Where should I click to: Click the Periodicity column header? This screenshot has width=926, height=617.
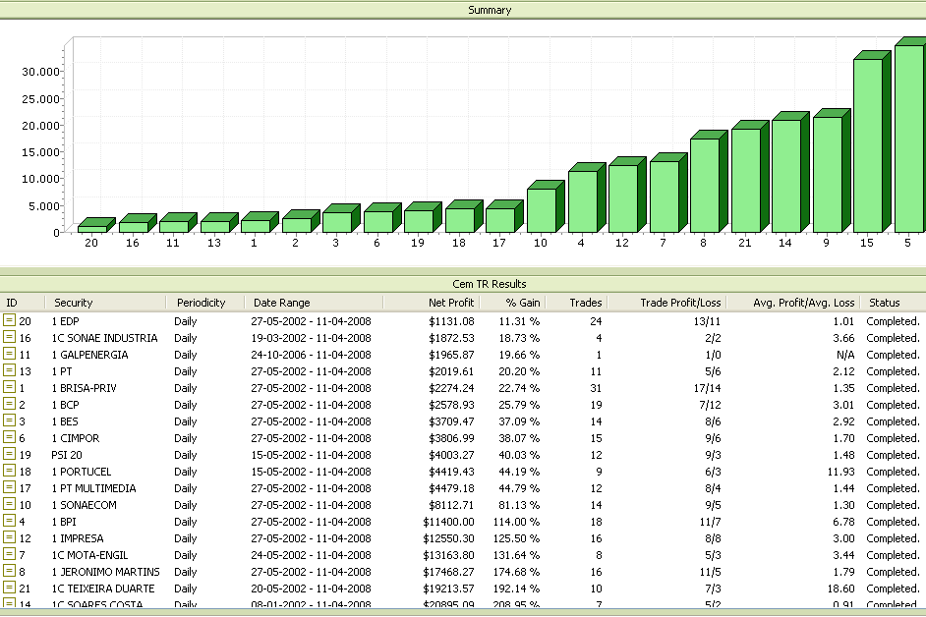pos(205,303)
